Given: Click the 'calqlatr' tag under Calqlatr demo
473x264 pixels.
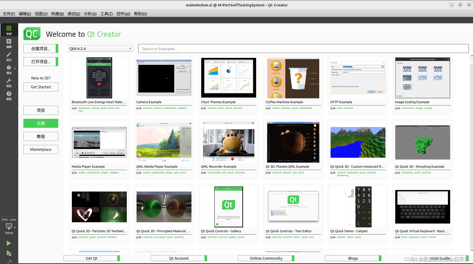Looking at the screenshot, I should point(341,237).
